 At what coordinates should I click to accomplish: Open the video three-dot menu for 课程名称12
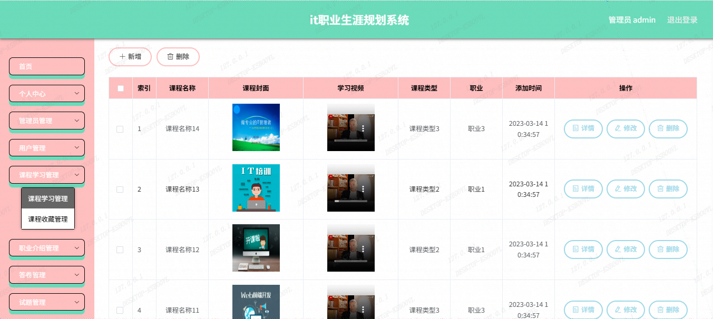(x=363, y=250)
